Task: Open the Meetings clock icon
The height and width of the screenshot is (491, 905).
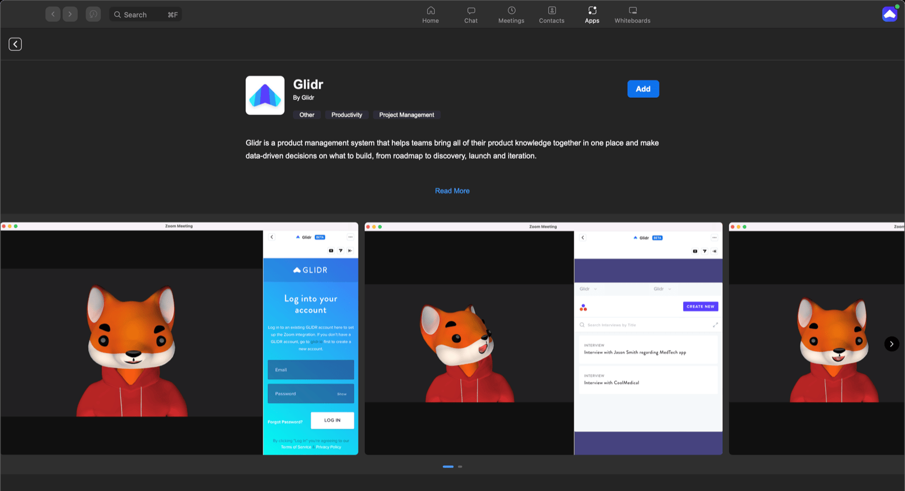Action: tap(511, 10)
